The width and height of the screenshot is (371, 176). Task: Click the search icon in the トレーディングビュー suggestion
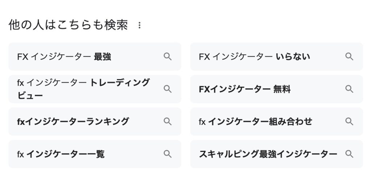[167, 89]
